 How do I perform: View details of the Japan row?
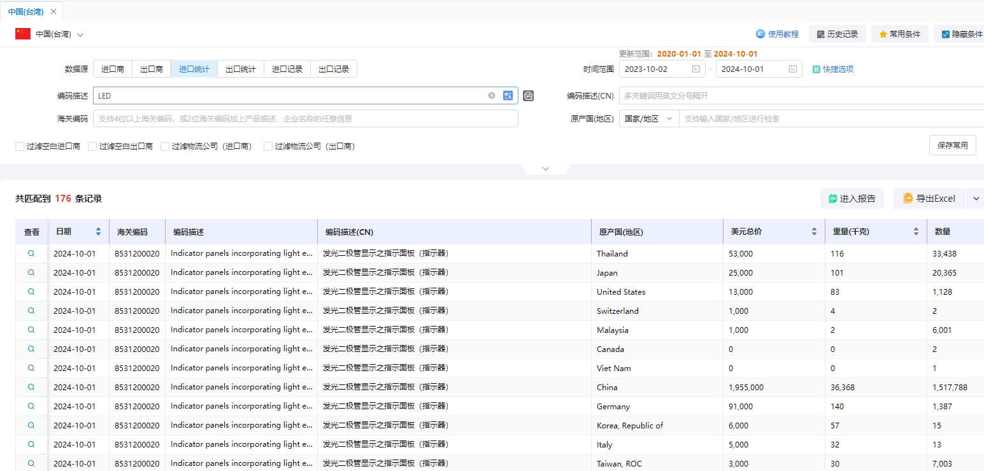pos(31,272)
